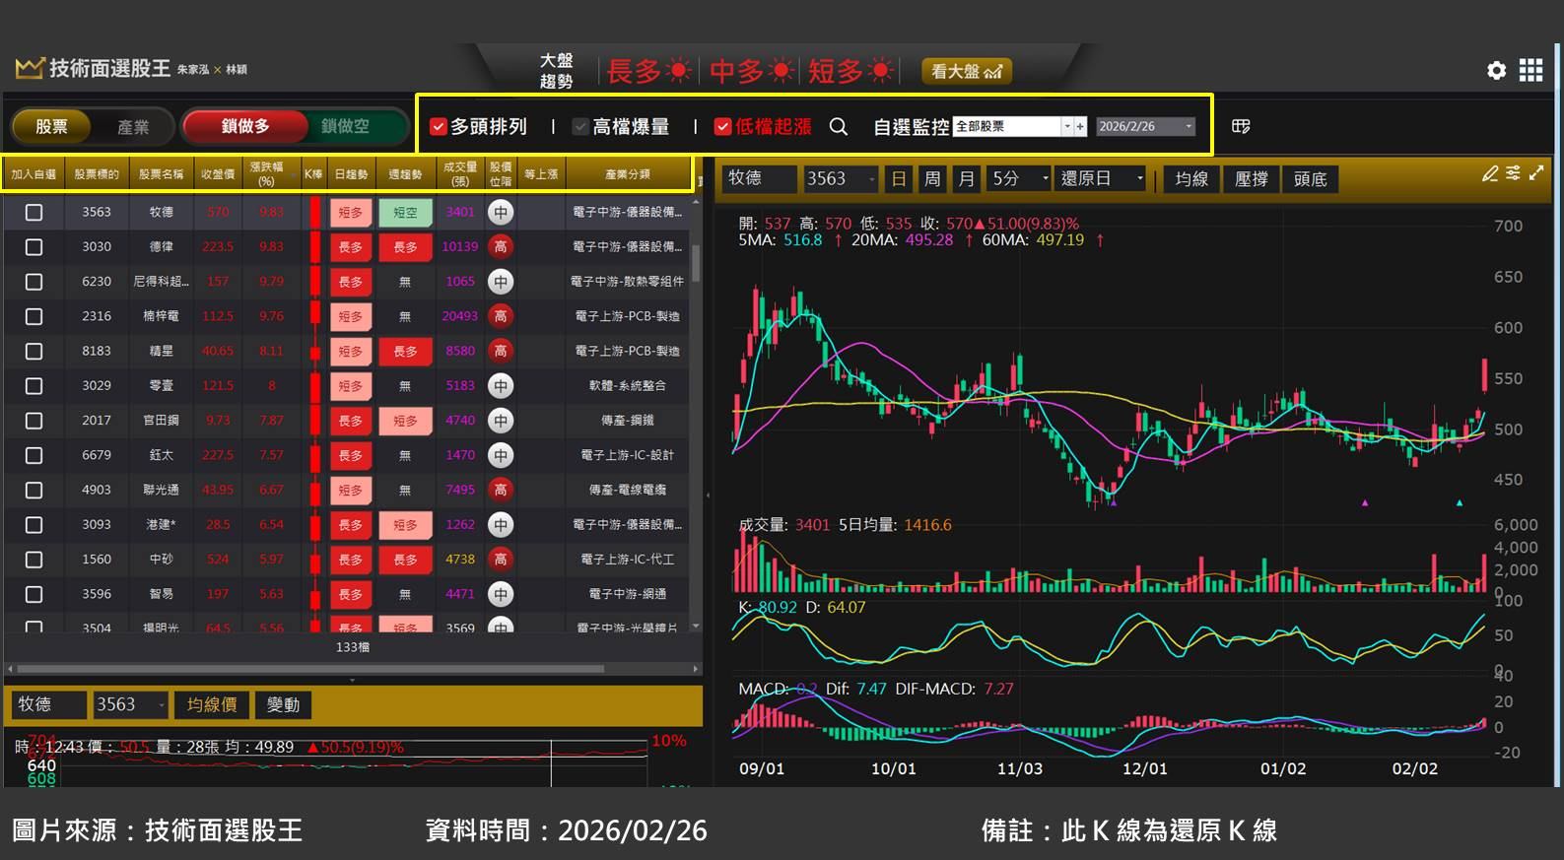Click 長多 daily trend badge for 6679

351,455
